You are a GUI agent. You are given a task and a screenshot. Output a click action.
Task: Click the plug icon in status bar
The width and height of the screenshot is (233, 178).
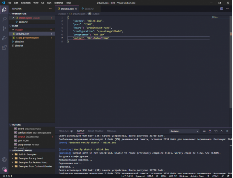pos(208,176)
